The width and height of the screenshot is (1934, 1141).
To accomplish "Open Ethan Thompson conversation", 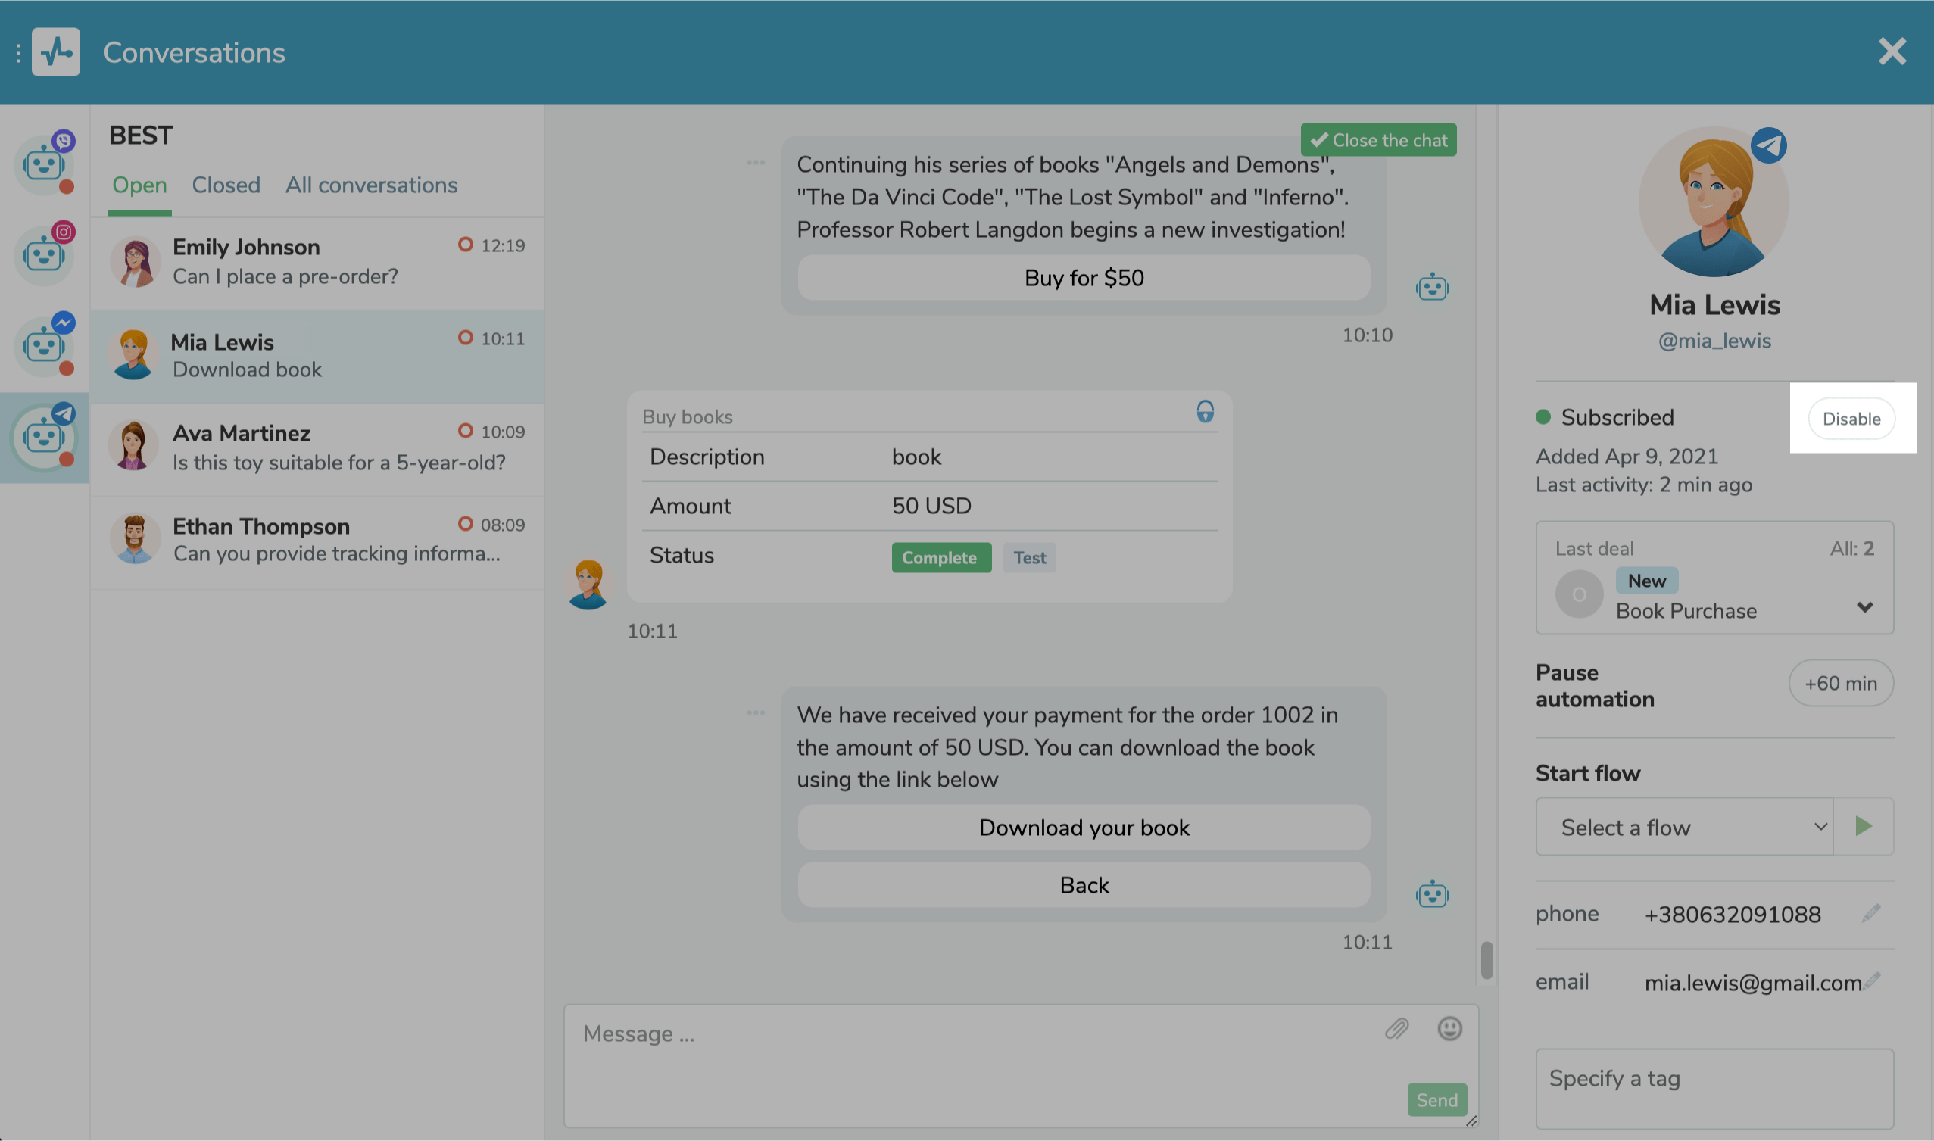I will (317, 543).
